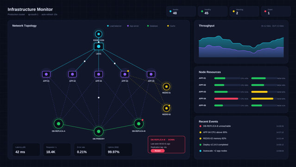Viewport: 296px width, 167px height.
Task: Open the Uptime 99.97% metric tile
Action: pos(119,149)
